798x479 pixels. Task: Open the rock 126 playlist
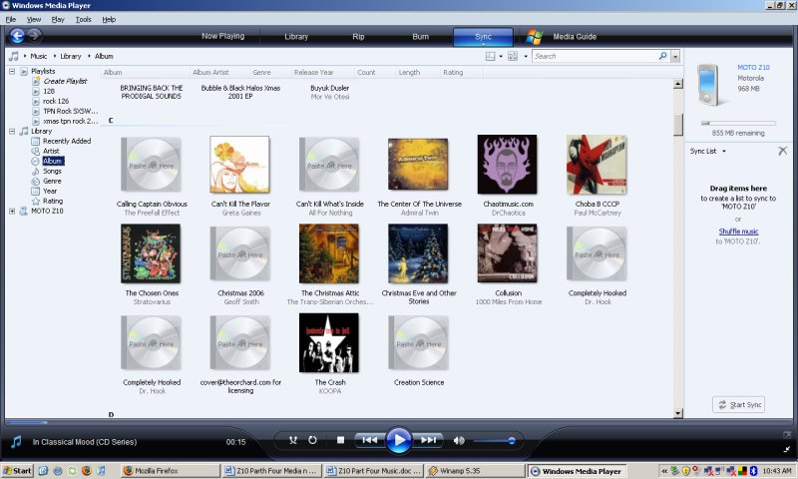click(56, 101)
